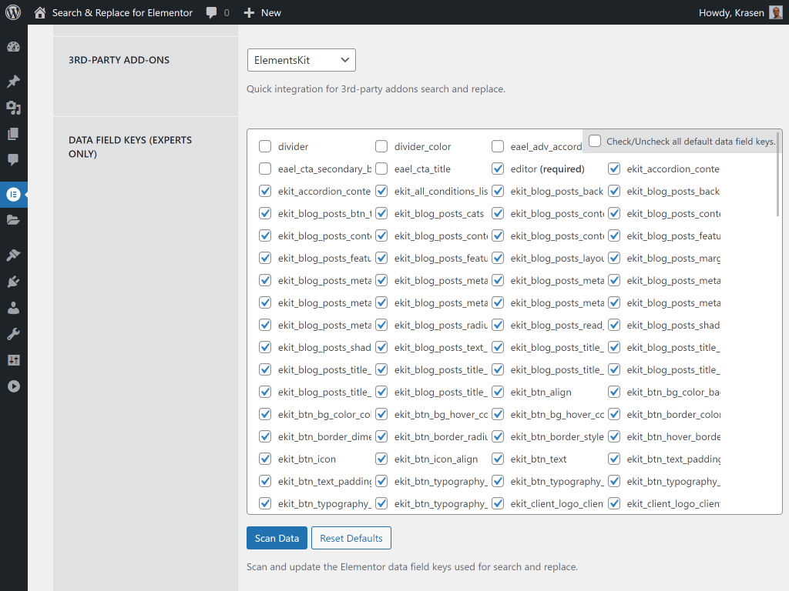Viewport: 789px width, 591px height.
Task: Open the Settings sliders sidebar icon
Action: click(14, 360)
